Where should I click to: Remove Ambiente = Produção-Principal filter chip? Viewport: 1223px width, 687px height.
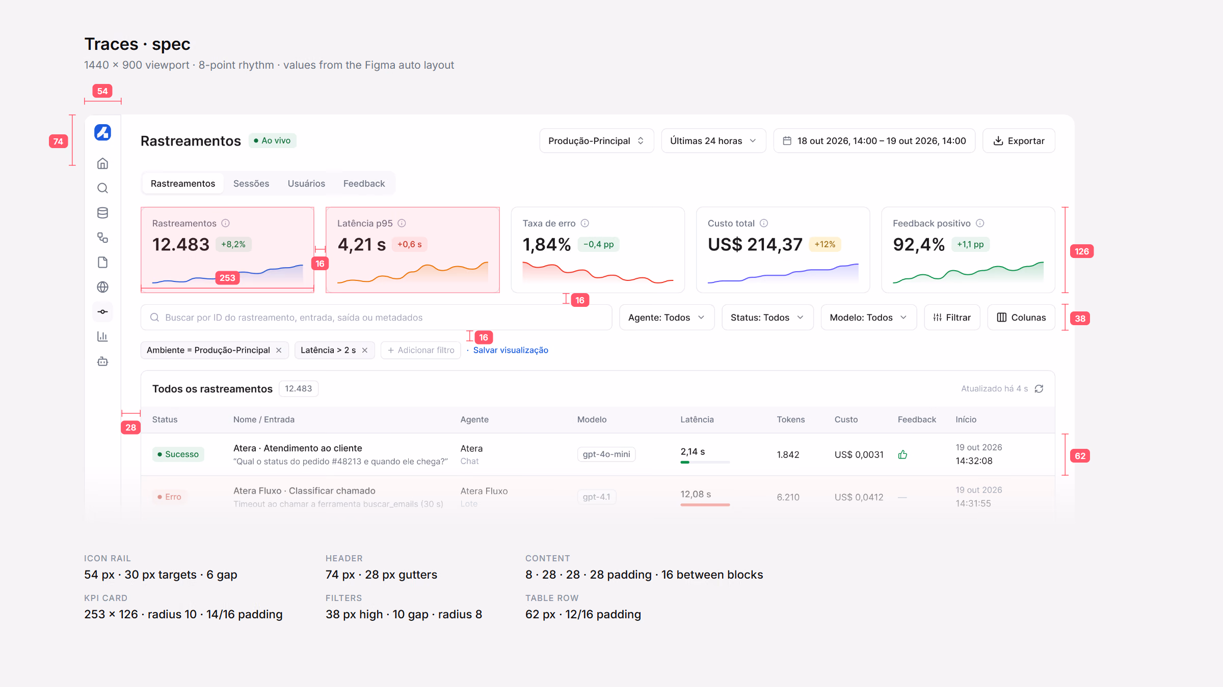click(x=279, y=350)
